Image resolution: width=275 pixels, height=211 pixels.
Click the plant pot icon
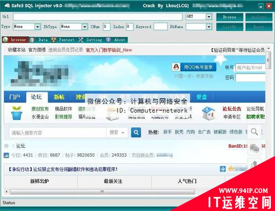pos(16,113)
